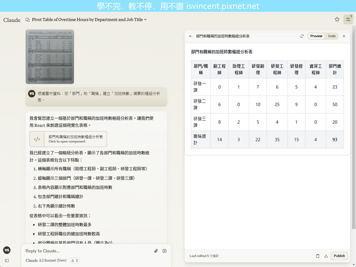The image size is (356, 267).
Task: Close the artifact panel
Action: tap(344, 36)
